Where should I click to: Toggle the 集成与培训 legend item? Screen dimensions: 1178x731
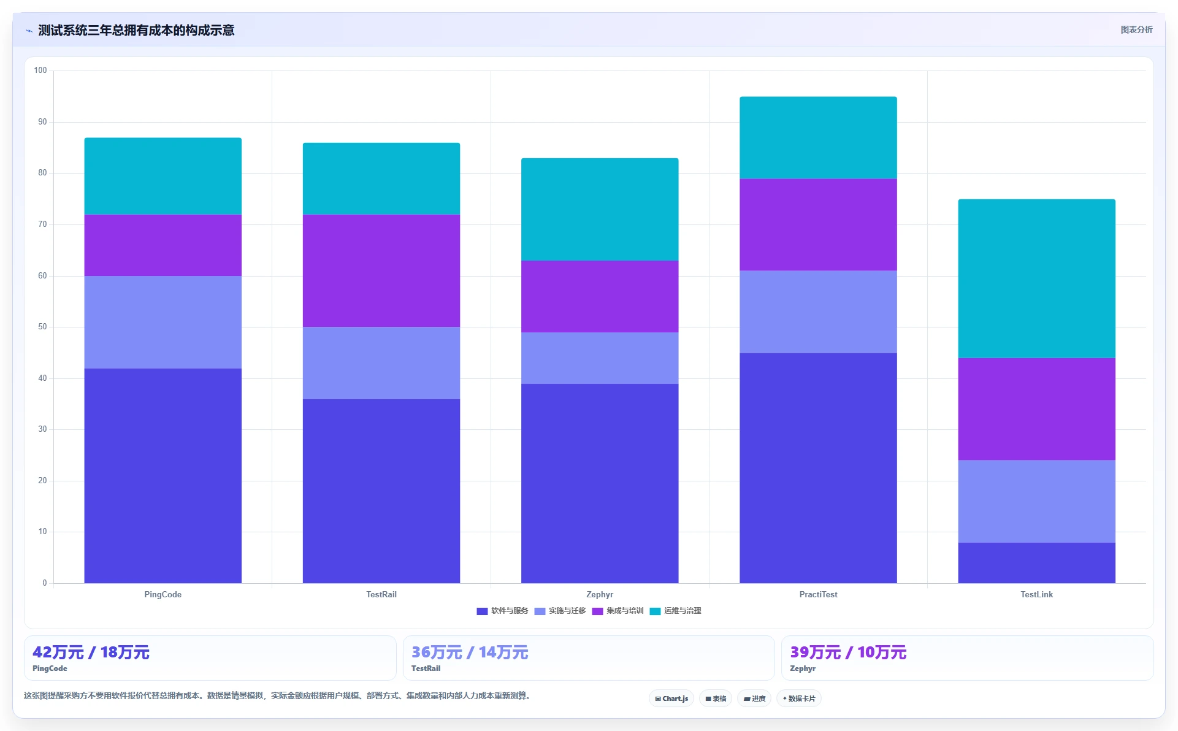618,611
